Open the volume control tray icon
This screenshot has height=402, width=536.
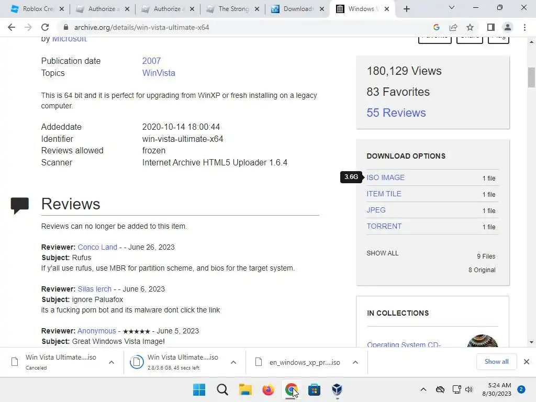click(x=469, y=389)
